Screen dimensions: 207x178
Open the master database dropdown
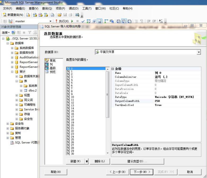coord(51,21)
